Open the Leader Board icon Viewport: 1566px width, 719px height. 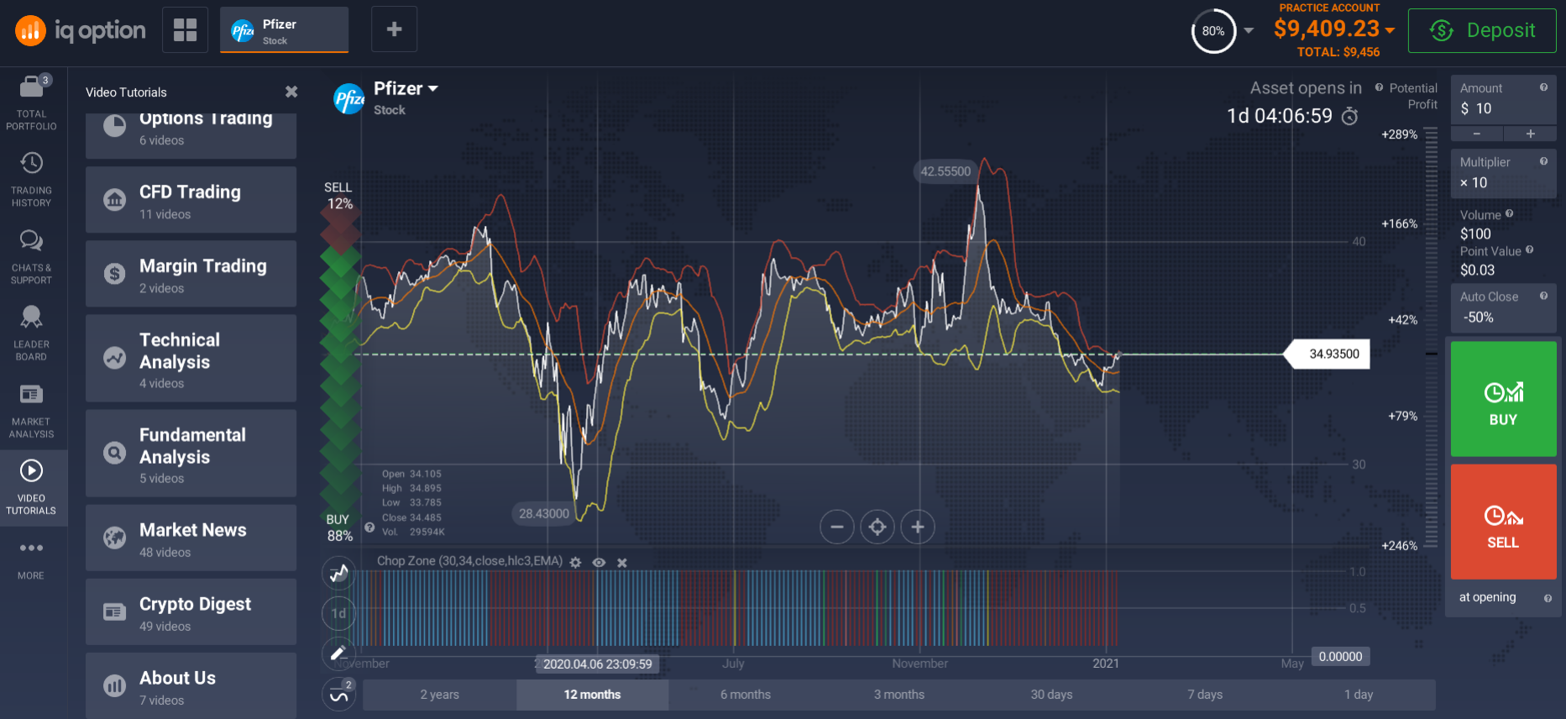click(31, 332)
